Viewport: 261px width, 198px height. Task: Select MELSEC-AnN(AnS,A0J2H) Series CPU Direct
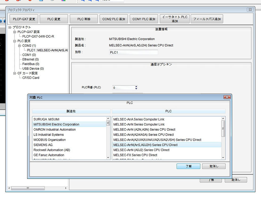coord(167,145)
